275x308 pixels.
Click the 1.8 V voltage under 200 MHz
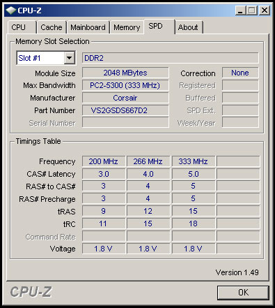pyautogui.click(x=104, y=249)
